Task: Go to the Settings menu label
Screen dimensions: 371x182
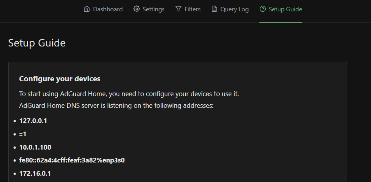Action: [x=153, y=9]
